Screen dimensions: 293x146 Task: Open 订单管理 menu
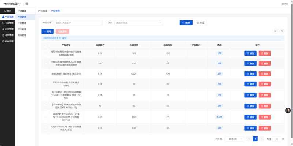[8, 35]
